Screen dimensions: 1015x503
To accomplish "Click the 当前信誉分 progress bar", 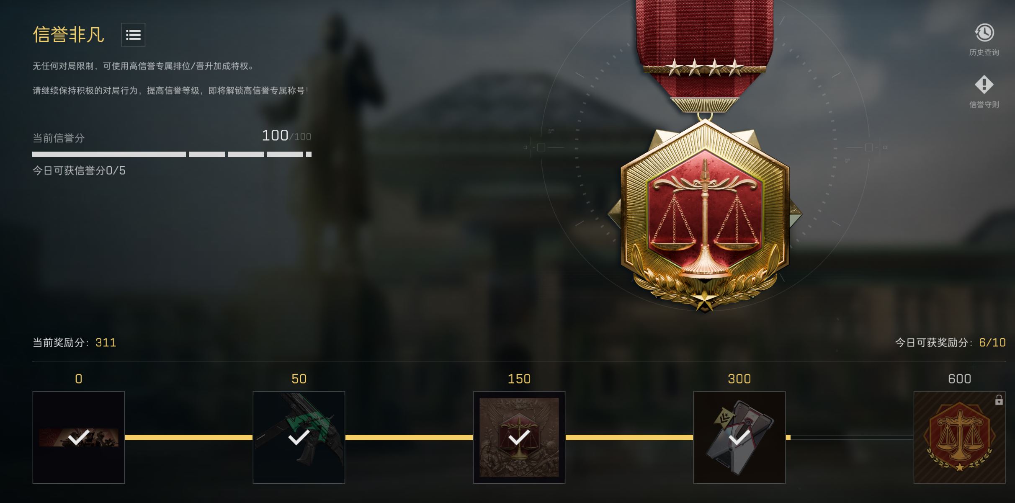I will click(172, 155).
